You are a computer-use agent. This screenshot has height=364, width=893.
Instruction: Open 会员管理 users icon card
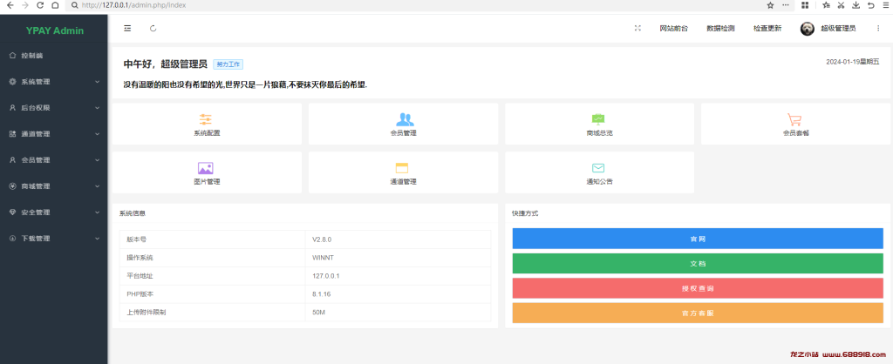pyautogui.click(x=403, y=119)
